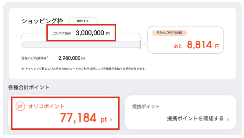The height and width of the screenshot is (138, 244).
Task: Open the オリコポイント chevron arrow
Action: click(111, 120)
